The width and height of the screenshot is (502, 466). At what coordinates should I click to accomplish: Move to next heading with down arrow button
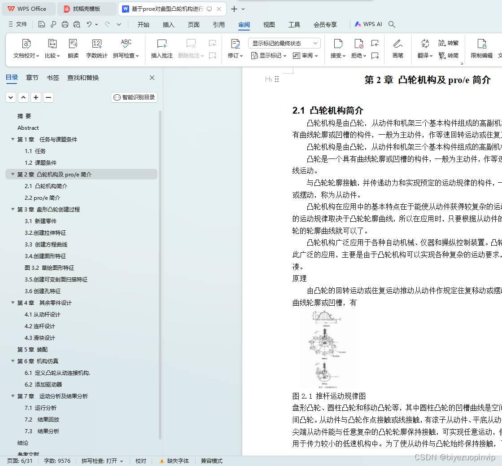11,97
